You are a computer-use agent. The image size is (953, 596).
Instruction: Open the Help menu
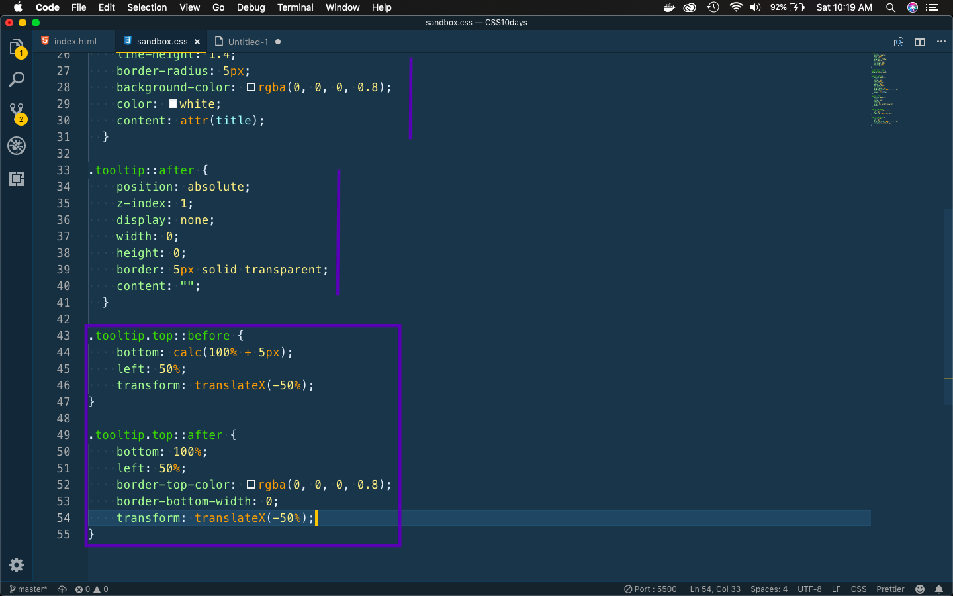click(x=381, y=7)
